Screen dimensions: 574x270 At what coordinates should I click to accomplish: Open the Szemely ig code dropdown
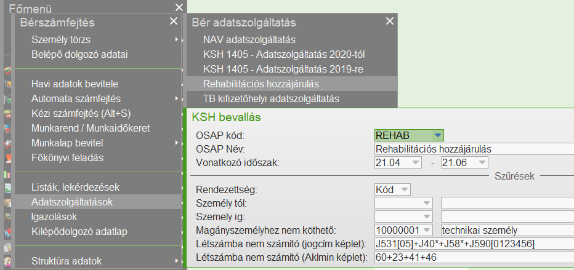(426, 217)
